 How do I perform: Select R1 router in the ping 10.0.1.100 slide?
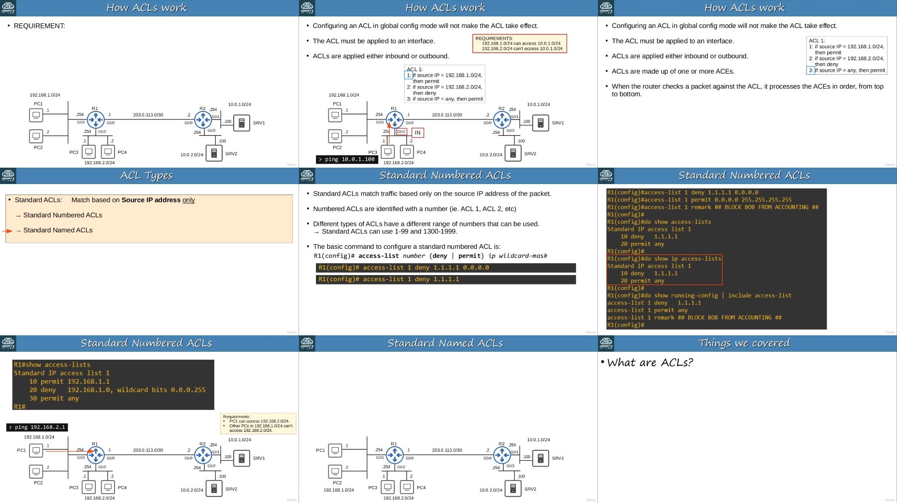394,119
